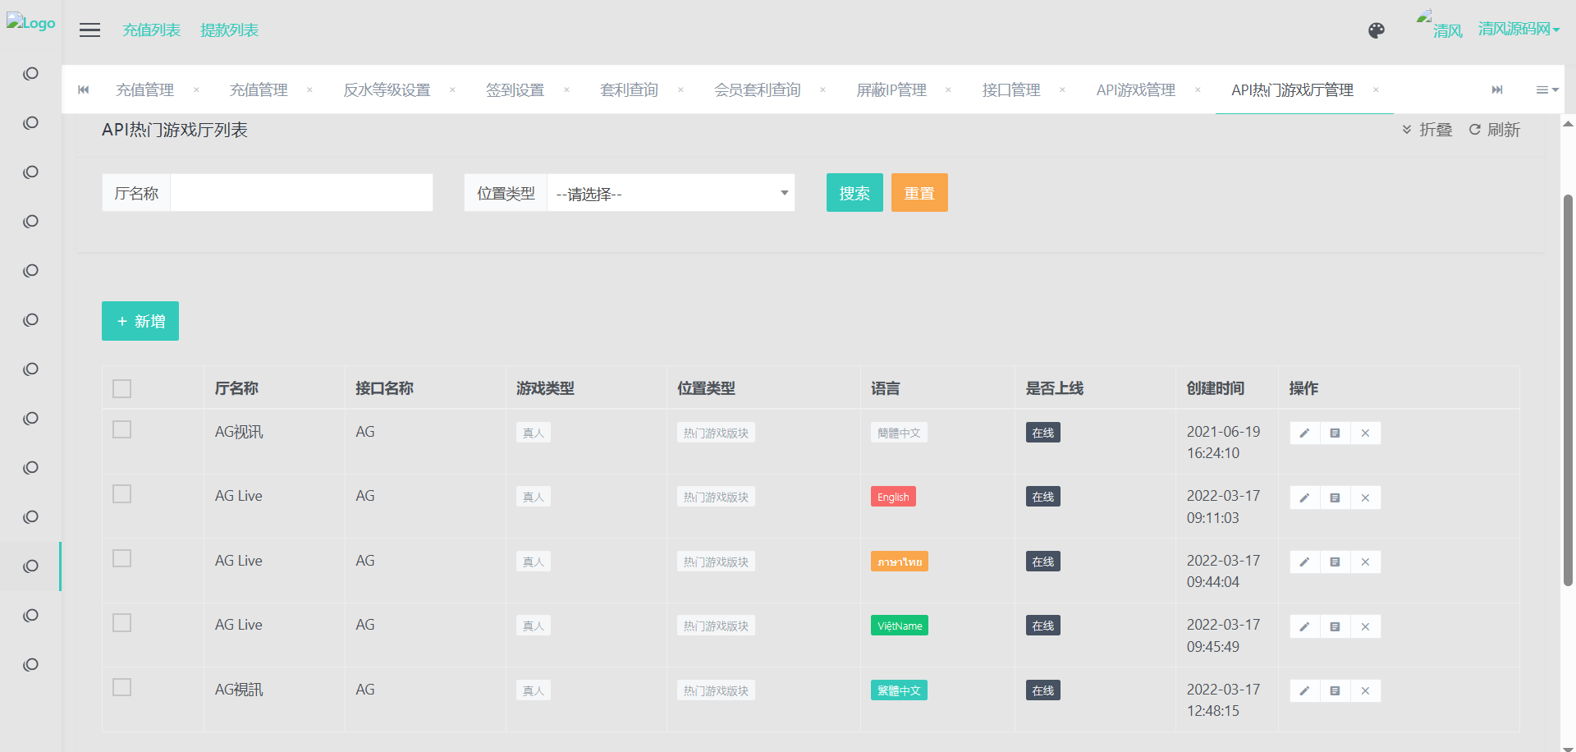Expand the 清风源码网 user menu

1519,30
